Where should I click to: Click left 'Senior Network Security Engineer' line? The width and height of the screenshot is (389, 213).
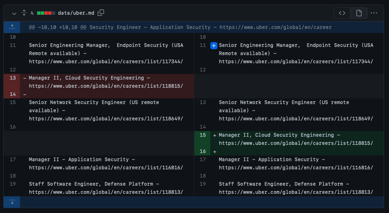coord(106,111)
